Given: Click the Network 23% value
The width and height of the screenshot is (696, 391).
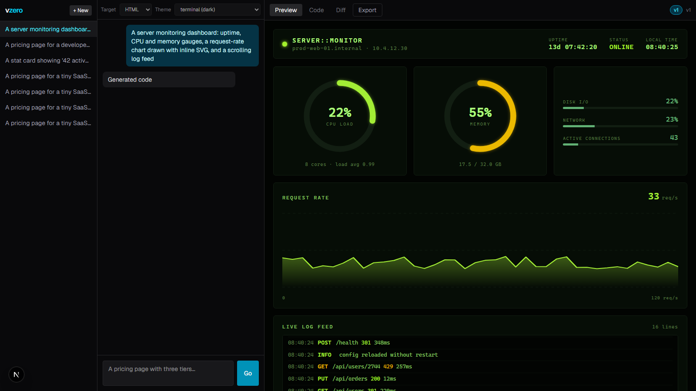Looking at the screenshot, I should click(672, 119).
